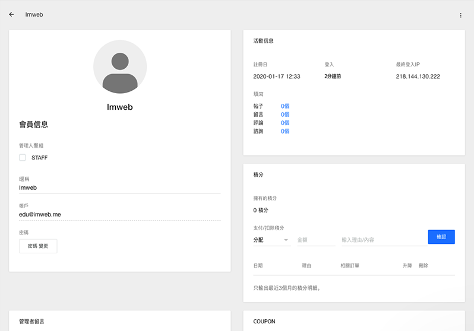The height and width of the screenshot is (331, 474).
Task: Click the login time 2分鐘前 value
Action: pos(333,77)
